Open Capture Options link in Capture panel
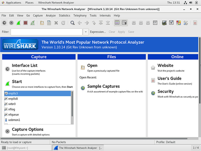The width and height of the screenshot is (201, 151). [27, 129]
